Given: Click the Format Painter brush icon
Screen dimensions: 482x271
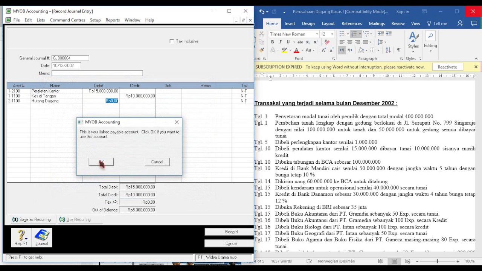Looking at the screenshot, I should [262, 50].
